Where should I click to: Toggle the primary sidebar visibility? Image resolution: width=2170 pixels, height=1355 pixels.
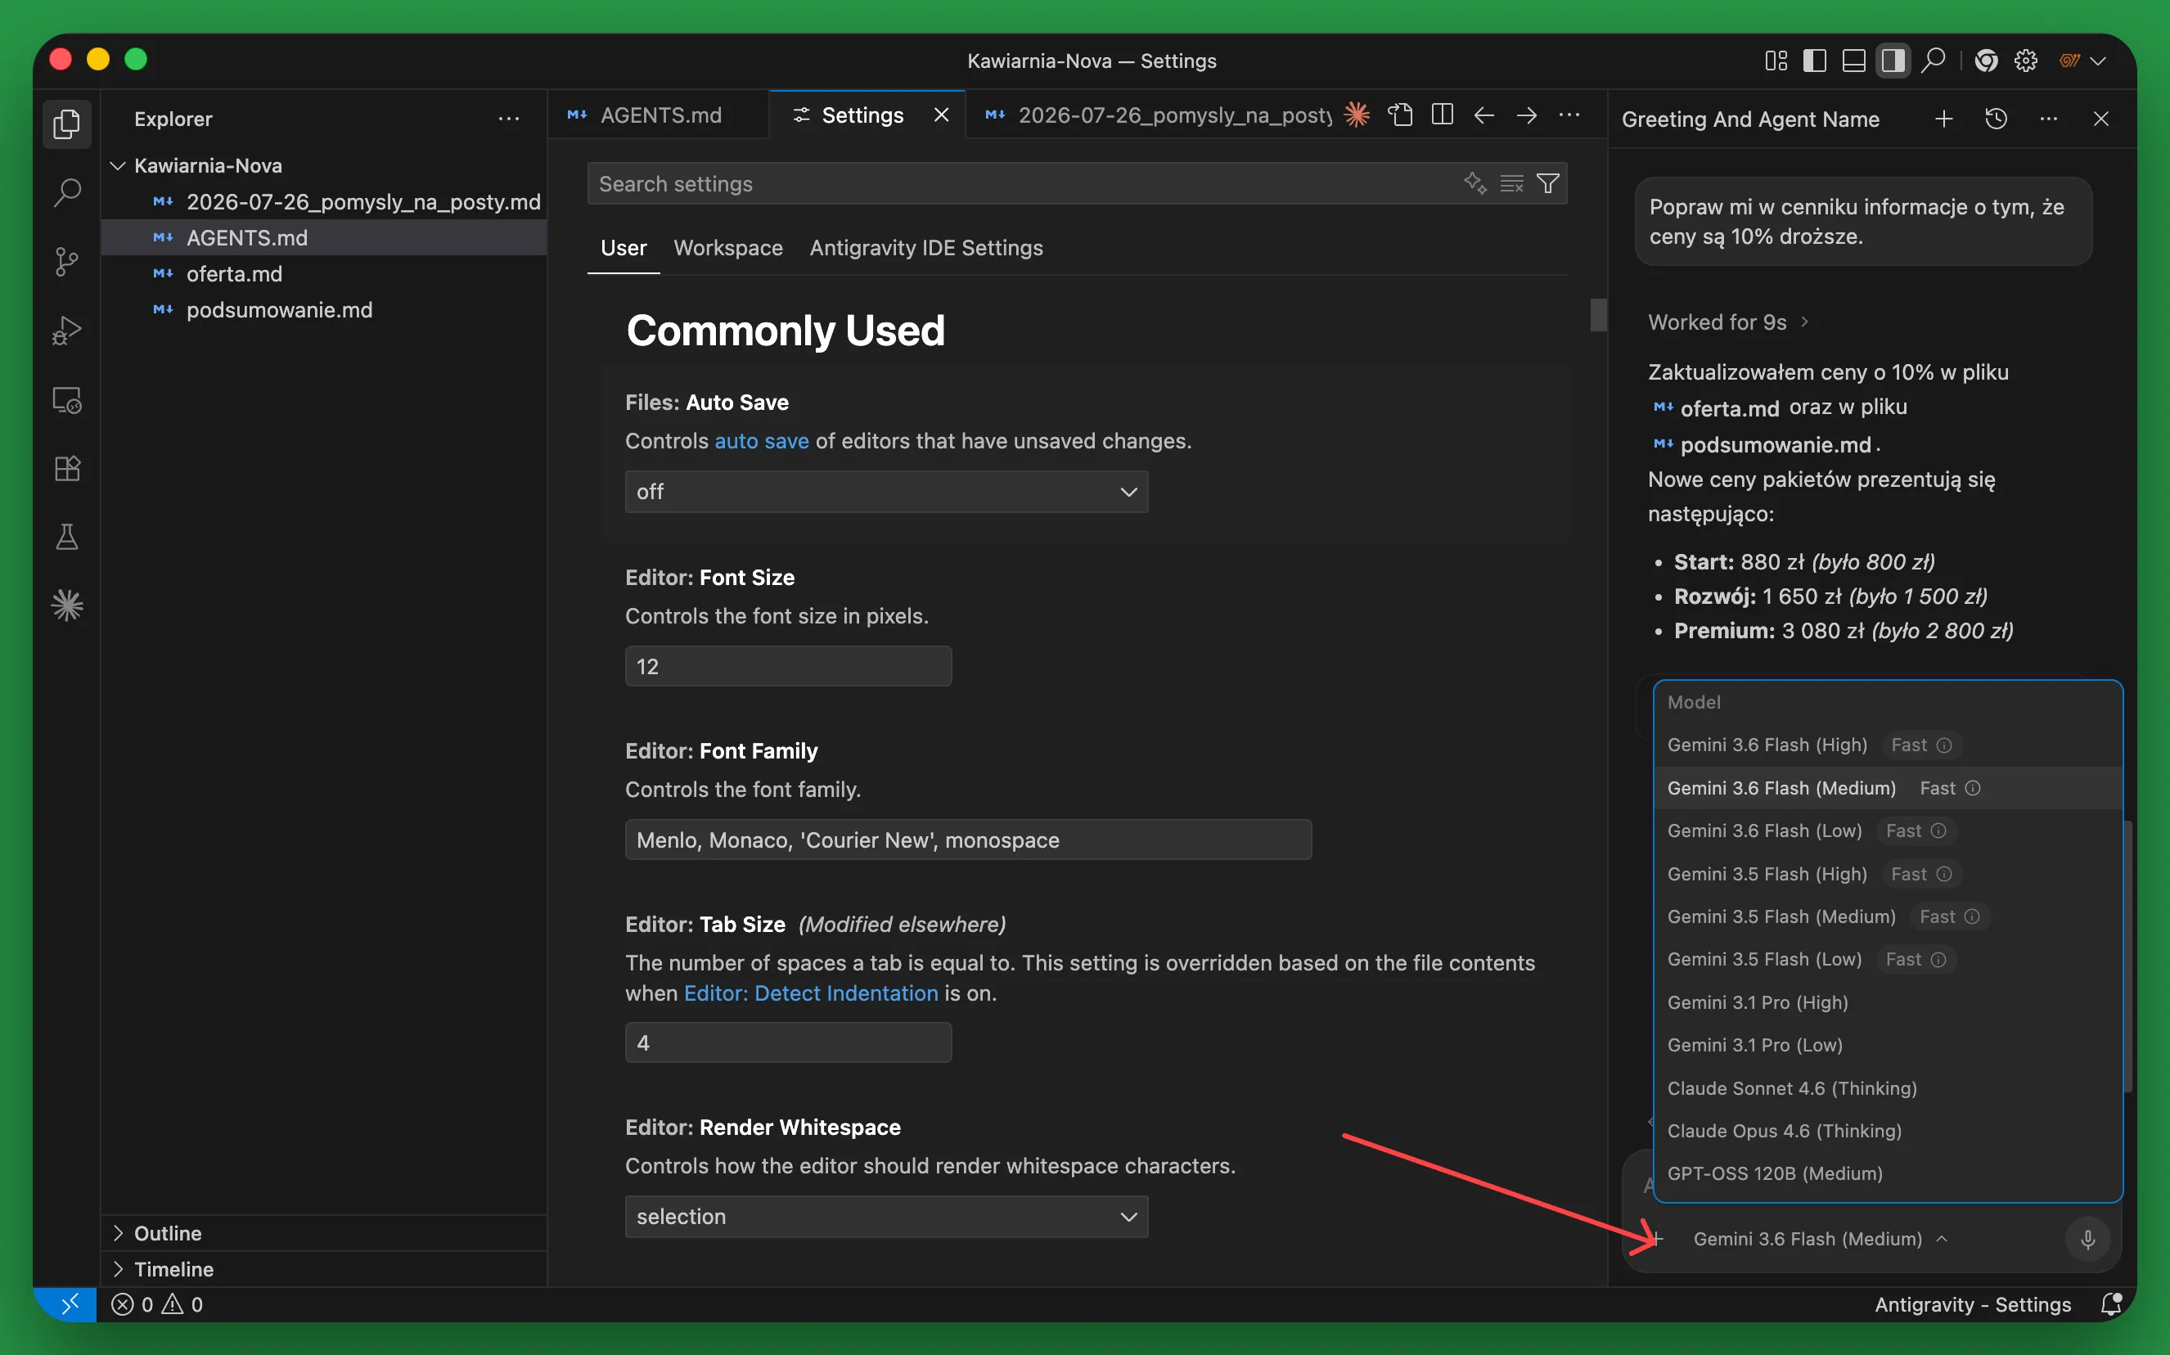coord(1814,60)
